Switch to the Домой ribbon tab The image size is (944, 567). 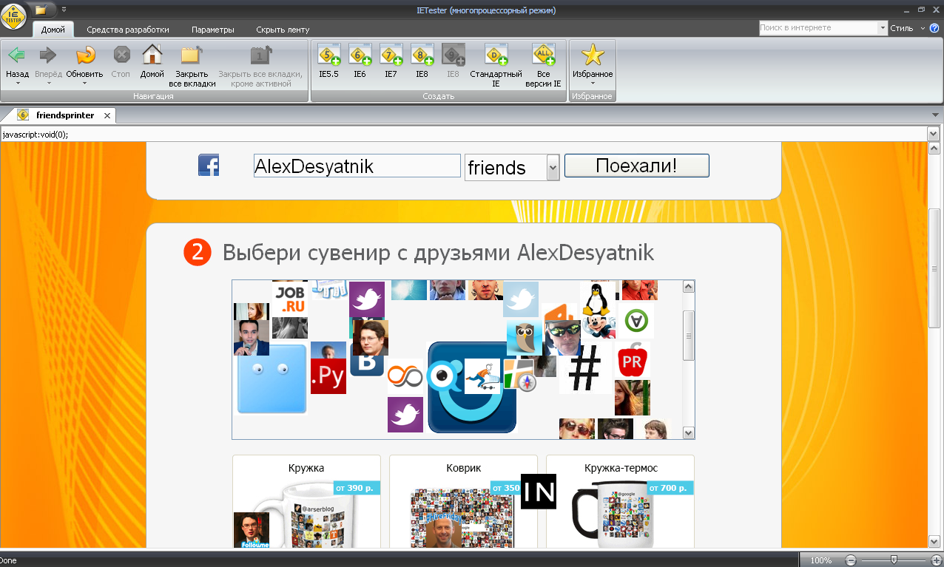(x=53, y=30)
